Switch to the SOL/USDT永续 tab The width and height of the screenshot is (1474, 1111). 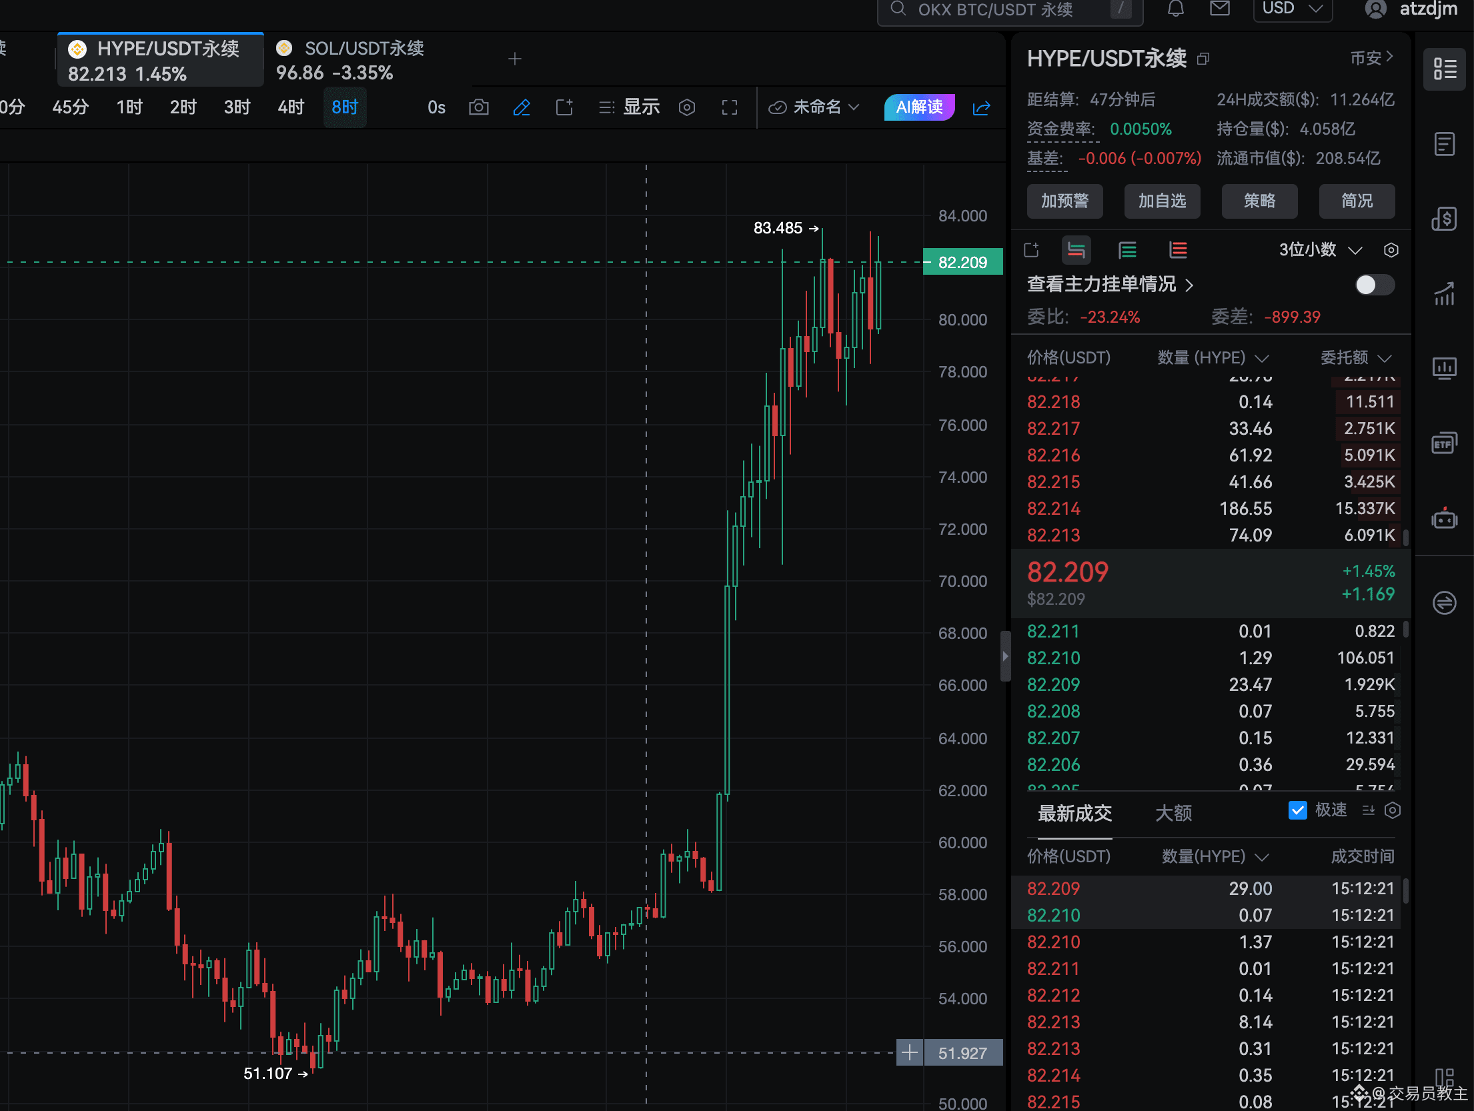click(350, 60)
